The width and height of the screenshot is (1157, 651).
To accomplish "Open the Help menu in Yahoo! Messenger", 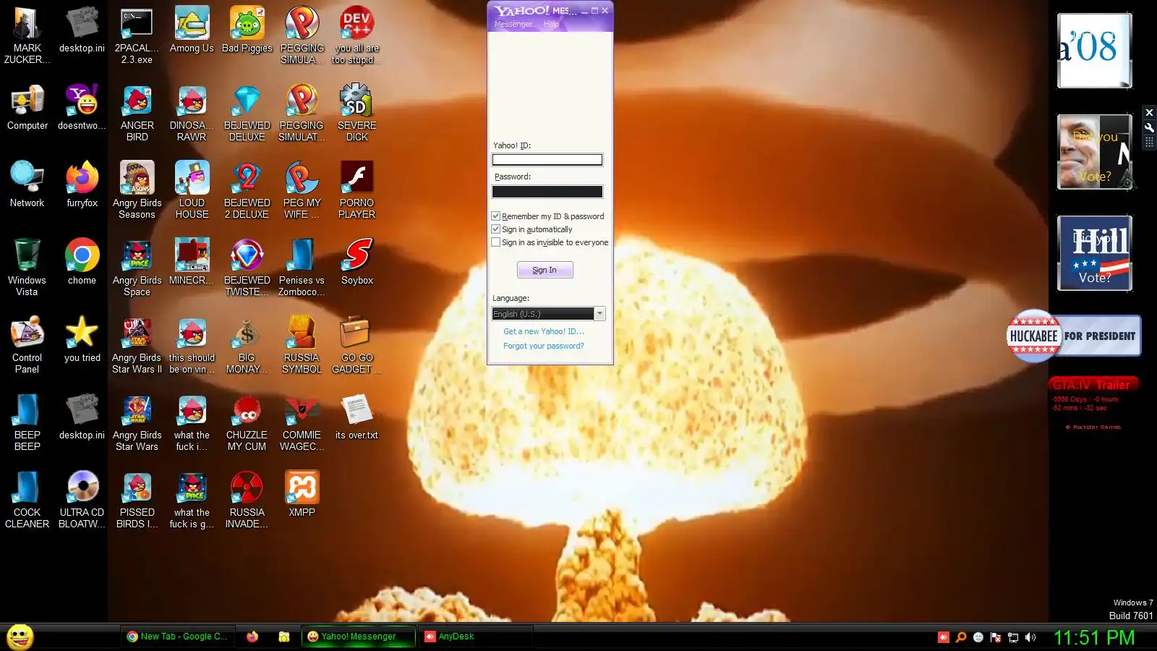I will pos(551,25).
